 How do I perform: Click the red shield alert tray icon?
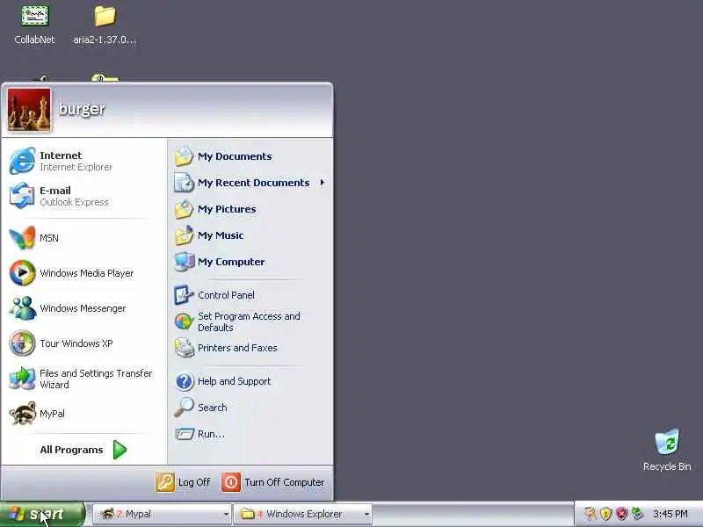coord(621,514)
